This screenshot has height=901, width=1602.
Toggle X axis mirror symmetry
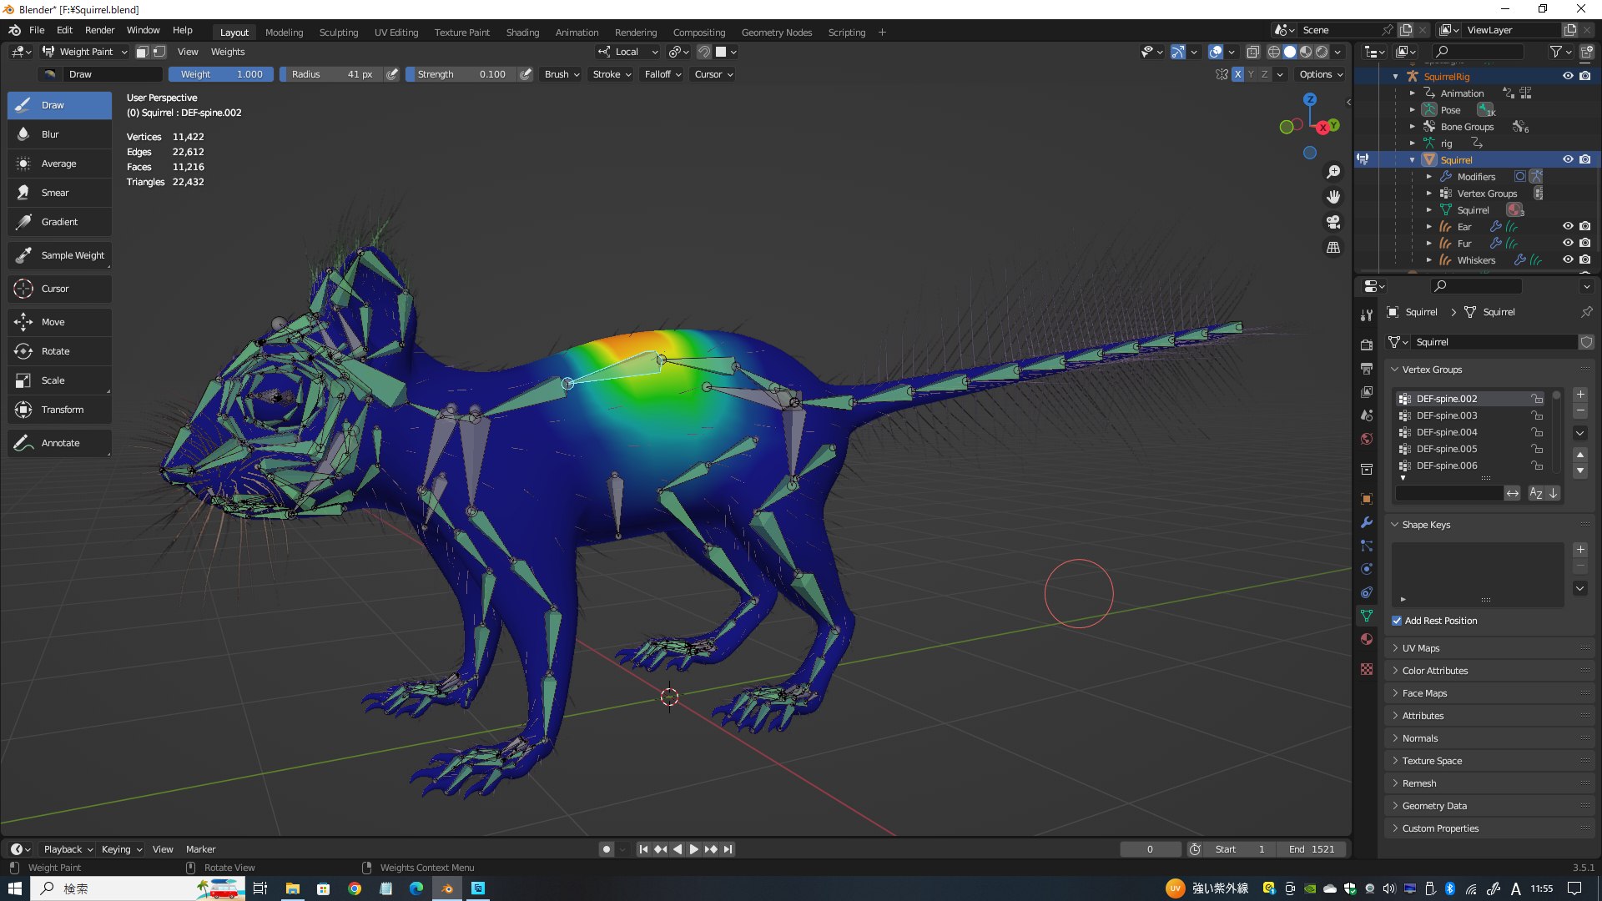(1238, 74)
